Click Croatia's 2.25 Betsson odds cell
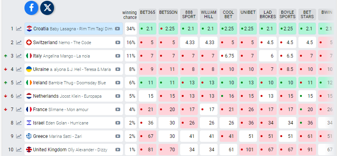This screenshot has width=337, height=156. [x=168, y=29]
